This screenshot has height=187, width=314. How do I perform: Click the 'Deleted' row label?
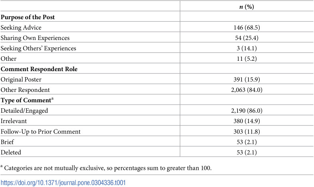pyautogui.click(x=11, y=152)
